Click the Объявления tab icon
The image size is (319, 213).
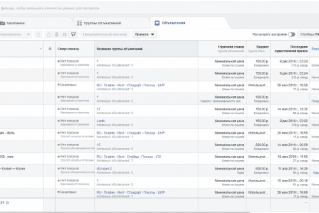click(x=157, y=23)
